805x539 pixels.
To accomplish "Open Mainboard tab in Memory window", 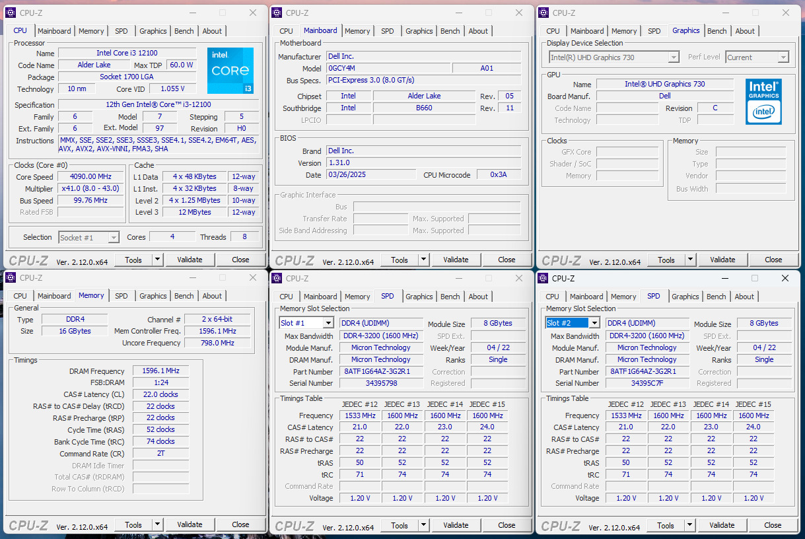I will point(54,296).
